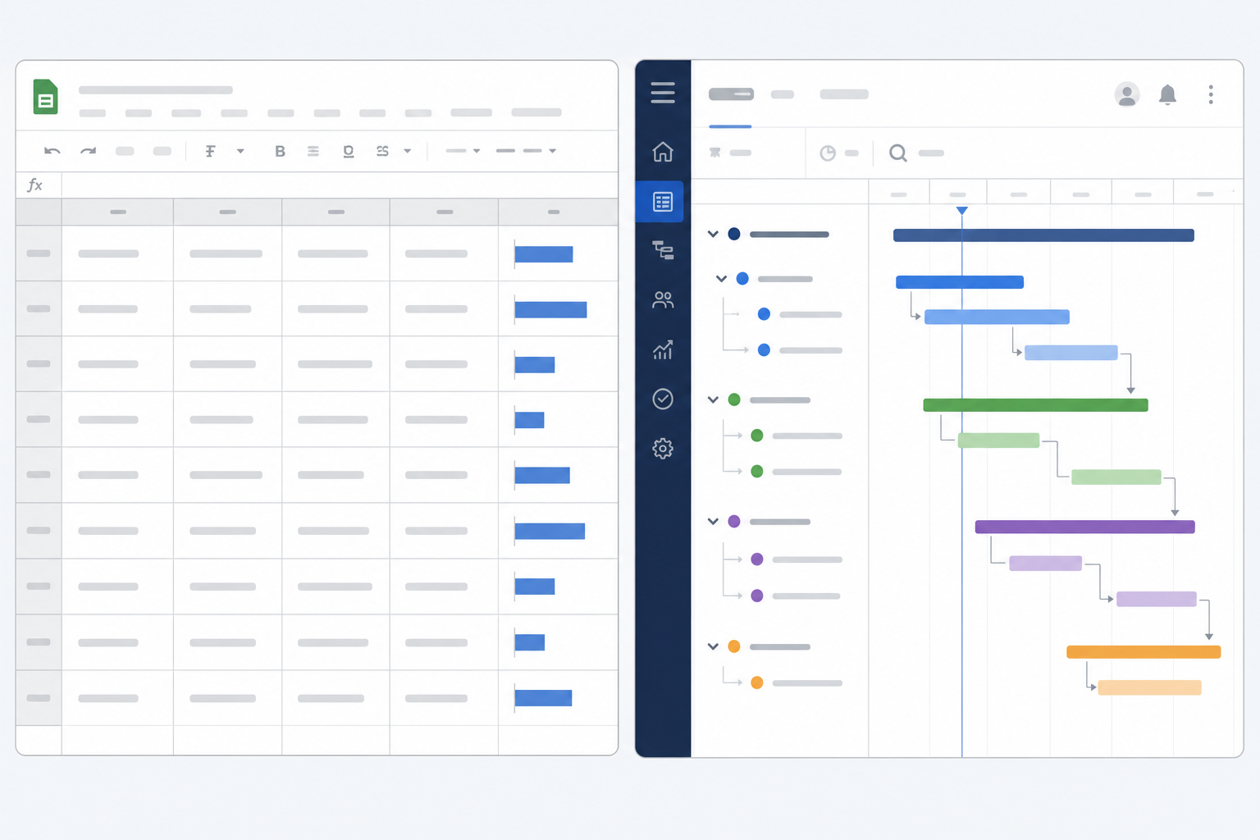This screenshot has width=1260, height=840.
Task: Open the analytics chart sidebar icon
Action: coord(663,350)
